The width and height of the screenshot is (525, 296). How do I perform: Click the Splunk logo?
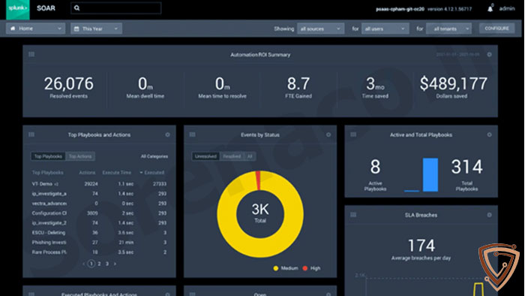pos(18,9)
